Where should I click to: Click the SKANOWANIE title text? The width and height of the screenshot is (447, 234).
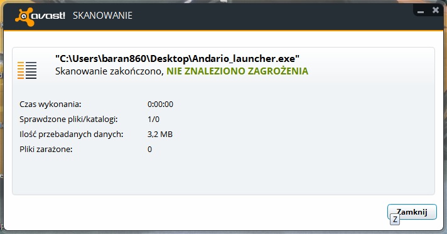(102, 16)
